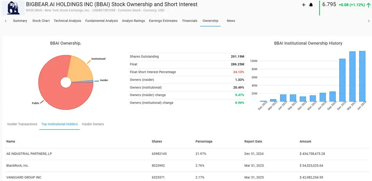Screen dimensions: 372x181
Task: Open the News tab
Action: coord(231,21)
